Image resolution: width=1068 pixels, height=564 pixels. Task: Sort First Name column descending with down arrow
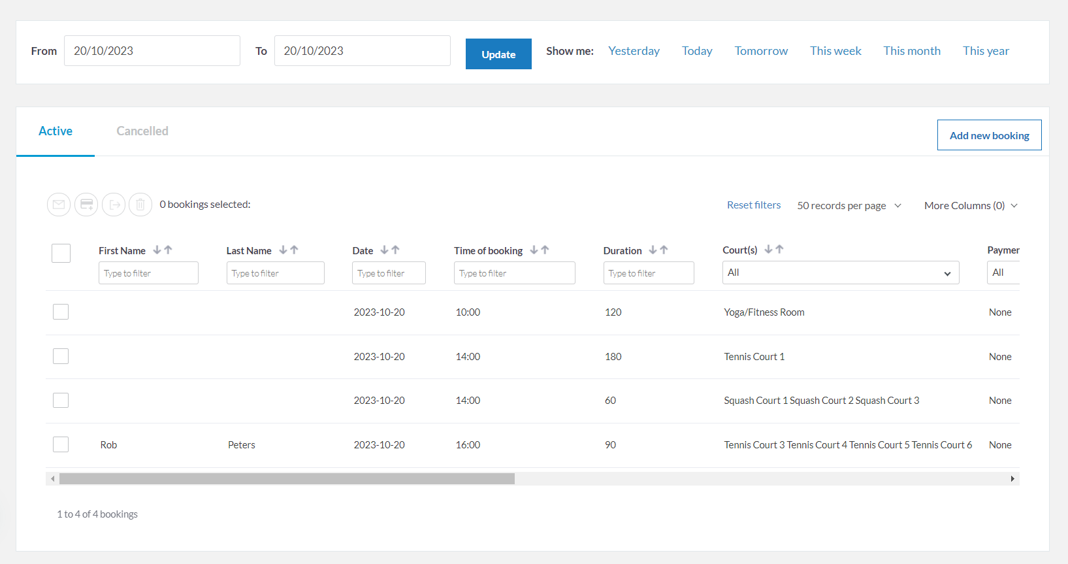click(157, 250)
